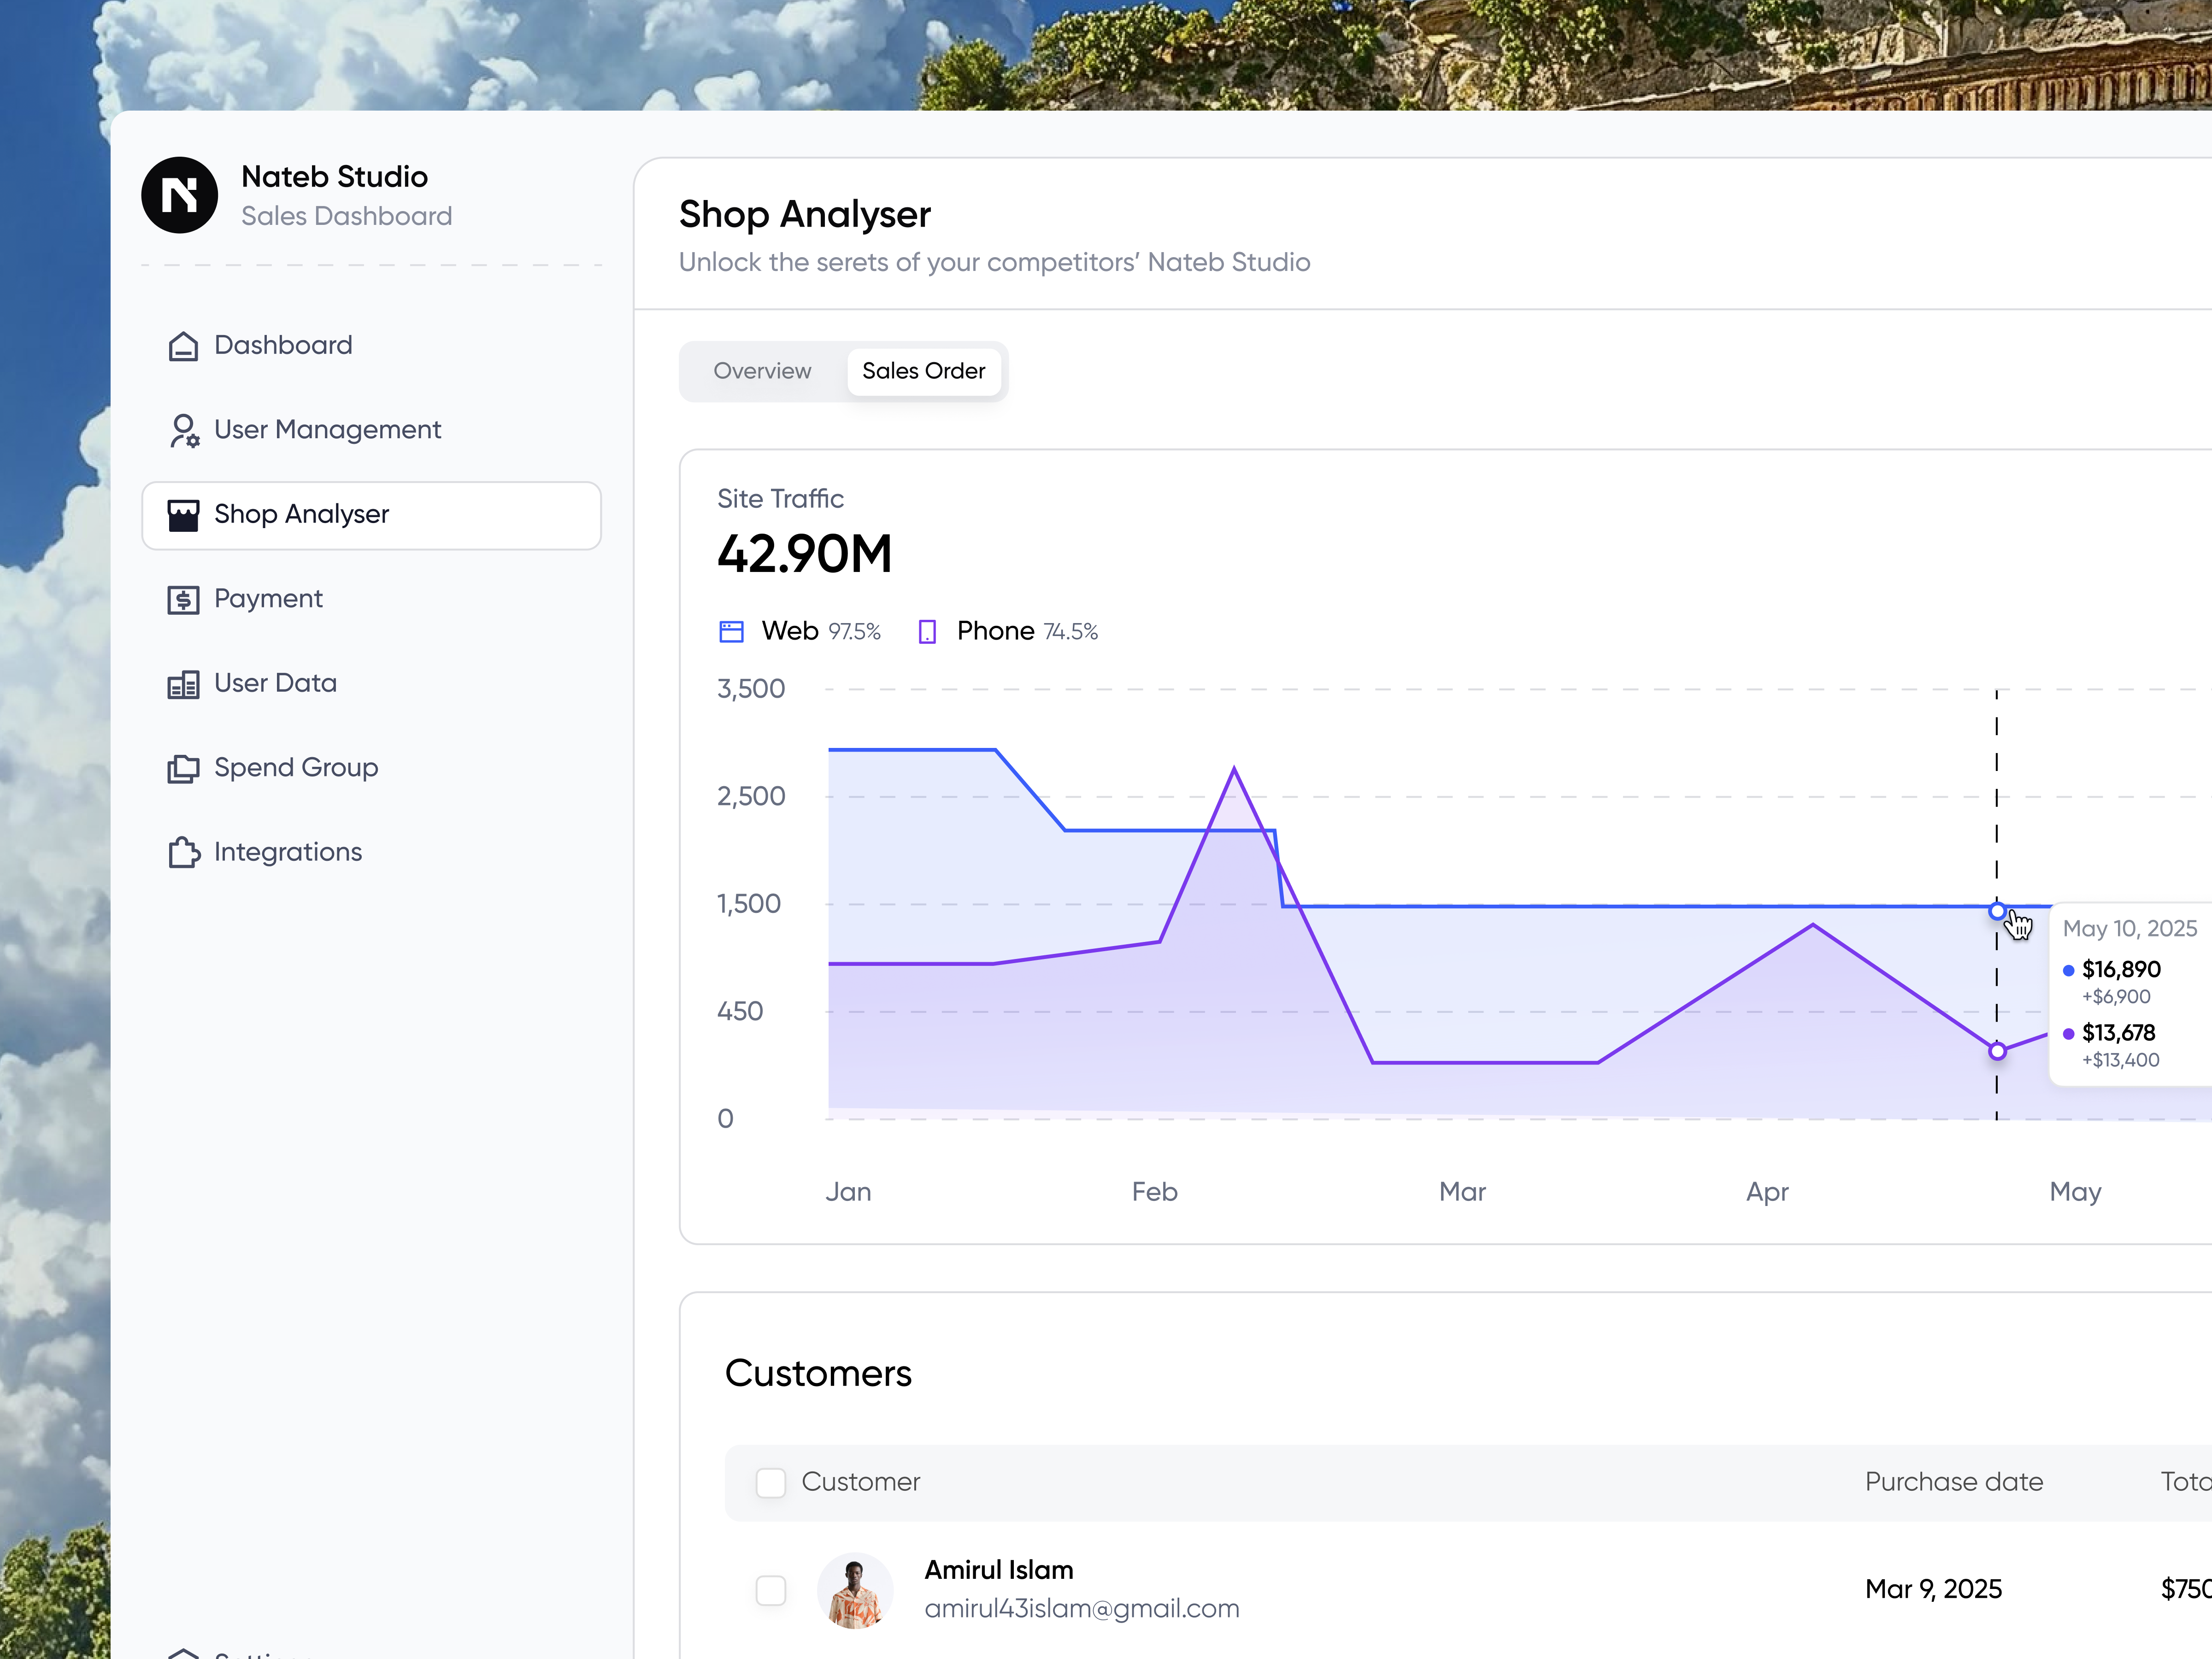Check the Amirul Islam row checkbox
The height and width of the screenshot is (1659, 2212).
[770, 1590]
